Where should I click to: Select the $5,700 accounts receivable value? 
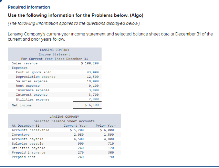click(77, 130)
